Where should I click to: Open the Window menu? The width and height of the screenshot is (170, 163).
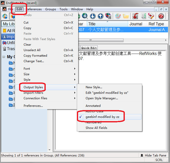coord(77,9)
